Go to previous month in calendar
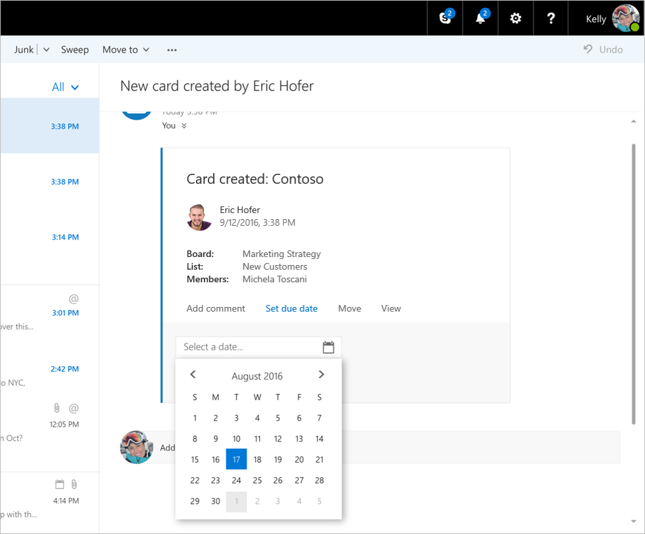The height and width of the screenshot is (534, 645). 193,375
